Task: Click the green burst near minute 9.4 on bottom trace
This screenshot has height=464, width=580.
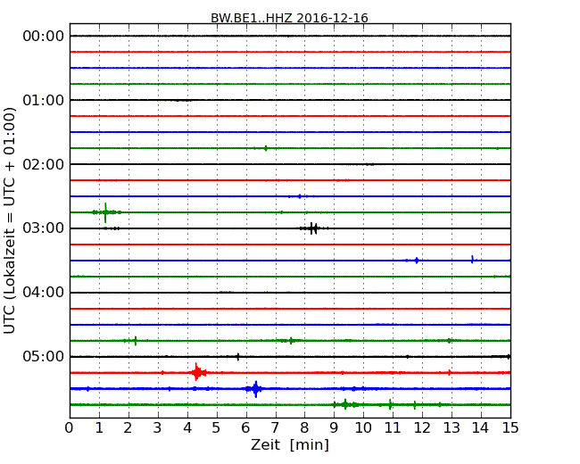Action: click(345, 404)
